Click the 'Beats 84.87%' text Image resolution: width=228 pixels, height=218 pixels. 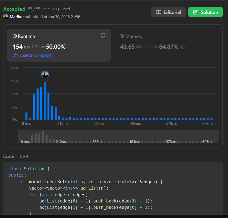(163, 47)
